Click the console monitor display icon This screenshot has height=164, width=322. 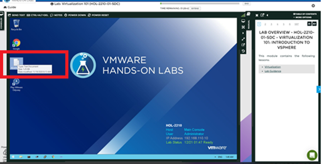[243, 21]
